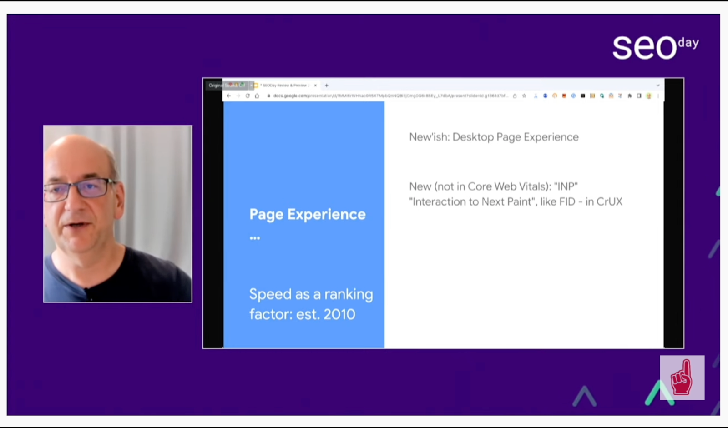The height and width of the screenshot is (428, 728).
Task: Expand the tab search chevron
Action: coord(657,86)
